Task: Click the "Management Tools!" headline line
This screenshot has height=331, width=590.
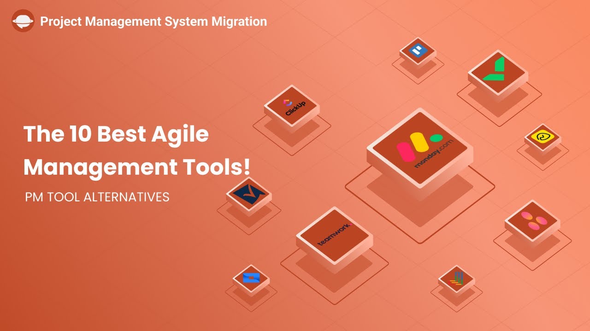Action: click(x=137, y=167)
